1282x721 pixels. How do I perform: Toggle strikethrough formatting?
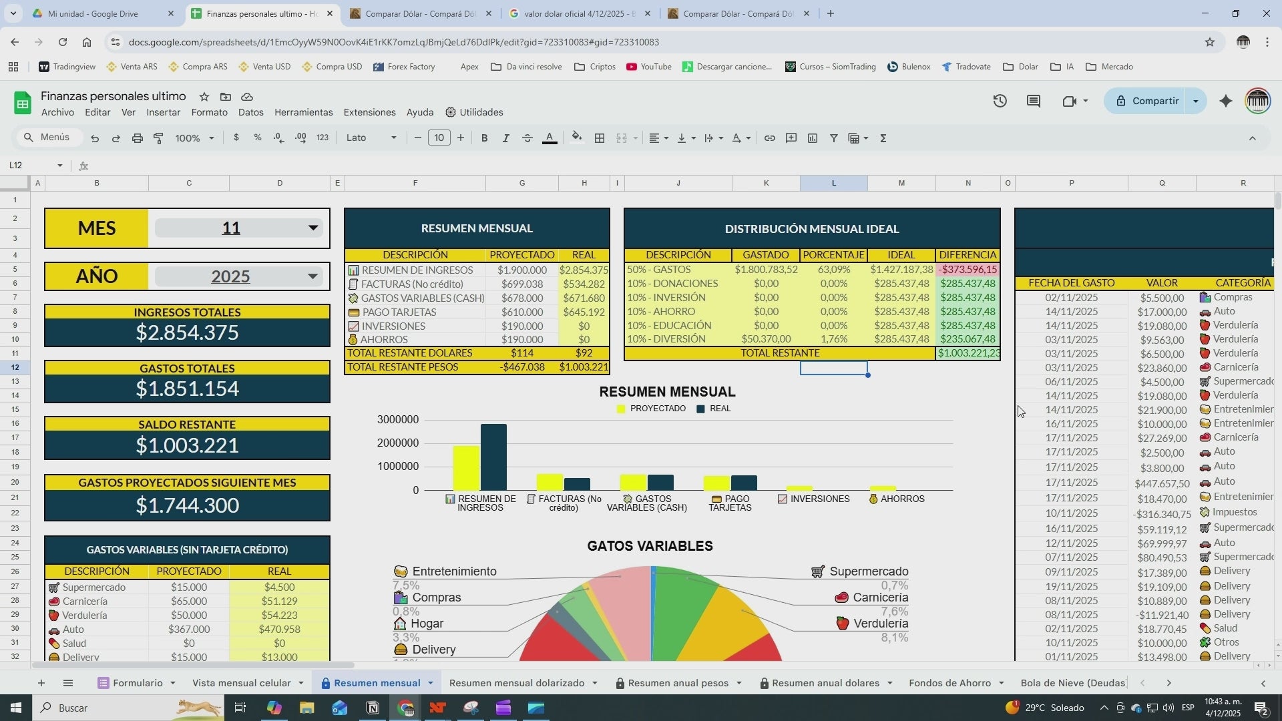pyautogui.click(x=527, y=138)
